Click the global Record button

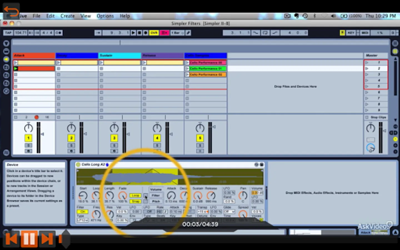[146, 33]
